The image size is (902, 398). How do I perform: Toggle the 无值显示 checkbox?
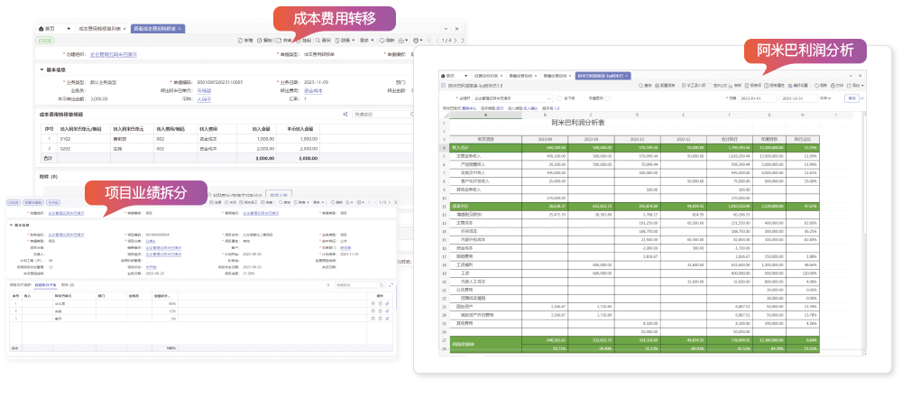tap(607, 97)
